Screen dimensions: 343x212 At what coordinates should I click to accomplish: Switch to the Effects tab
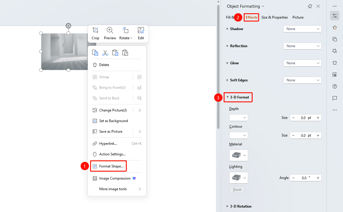[x=251, y=17]
